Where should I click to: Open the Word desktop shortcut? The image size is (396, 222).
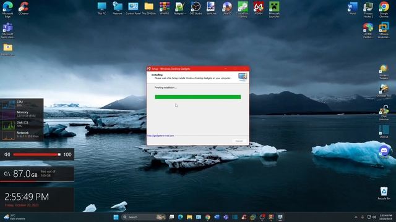point(352,8)
